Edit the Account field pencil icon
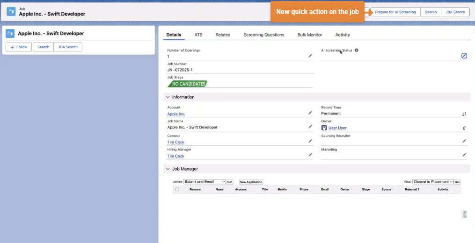The width and height of the screenshot is (475, 243). tap(310, 113)
